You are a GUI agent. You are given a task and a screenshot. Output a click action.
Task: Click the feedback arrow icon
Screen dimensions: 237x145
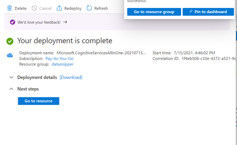(x=65, y=22)
